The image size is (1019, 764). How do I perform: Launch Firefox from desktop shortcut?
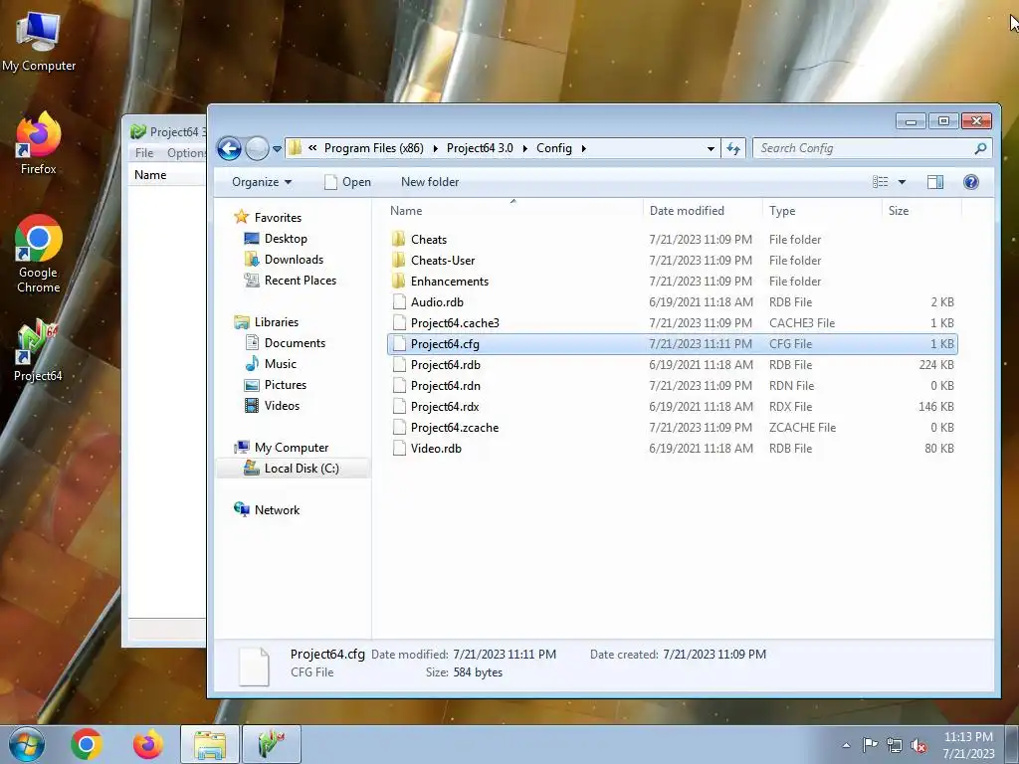(39, 143)
